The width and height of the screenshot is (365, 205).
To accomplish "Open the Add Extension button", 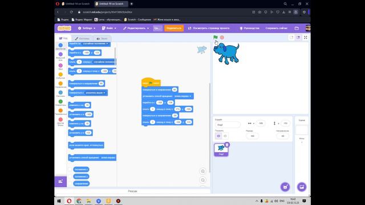I will click(60, 182).
